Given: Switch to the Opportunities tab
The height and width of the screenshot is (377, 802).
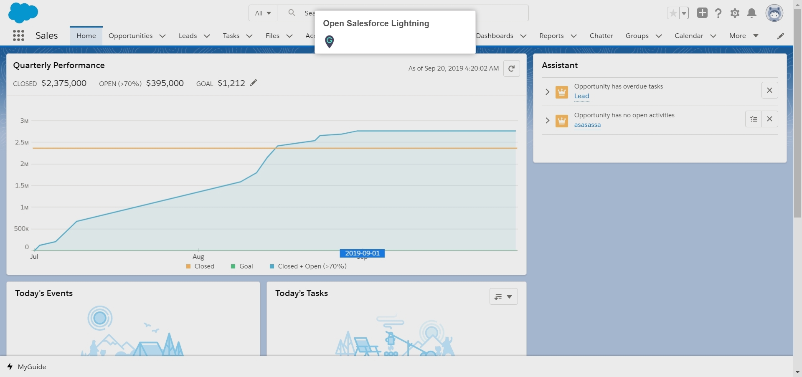Looking at the screenshot, I should point(130,36).
